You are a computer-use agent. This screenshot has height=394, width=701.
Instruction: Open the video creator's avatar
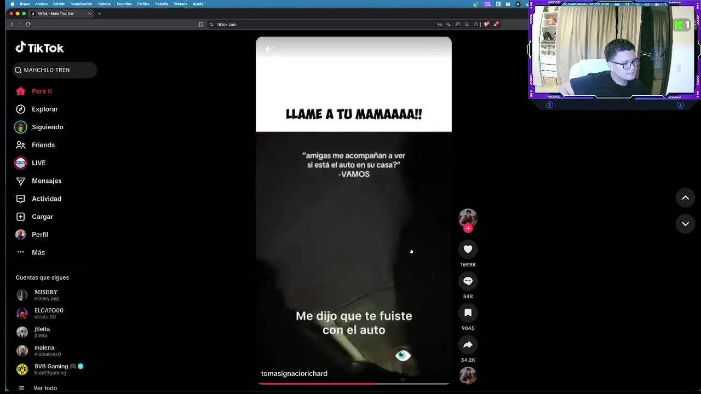[468, 218]
